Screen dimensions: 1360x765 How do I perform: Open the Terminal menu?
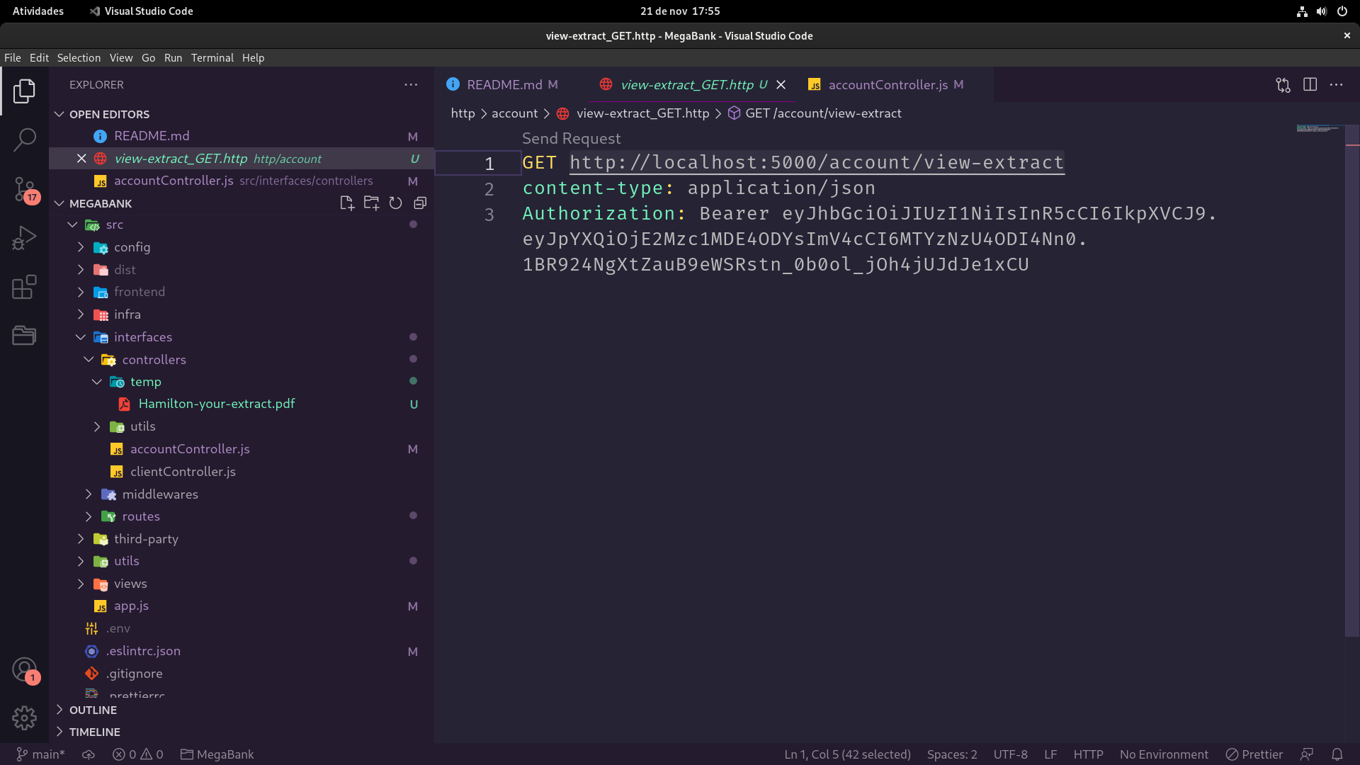pyautogui.click(x=212, y=58)
